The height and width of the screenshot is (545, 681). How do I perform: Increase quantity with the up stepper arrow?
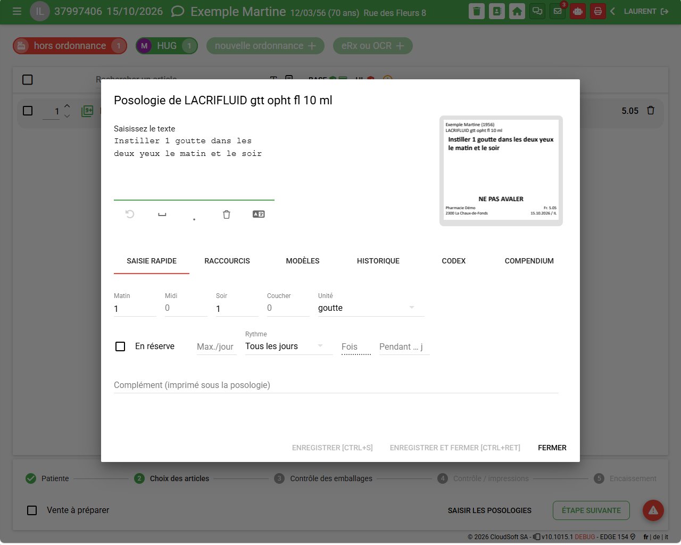point(67,106)
